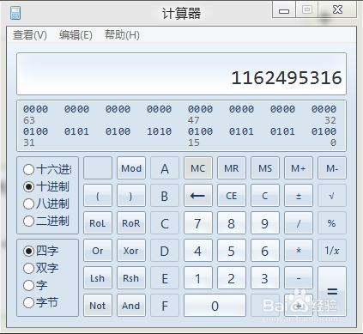Image resolution: width=363 pixels, height=334 pixels.
Task: Click the divide slash button
Action: pos(299,223)
